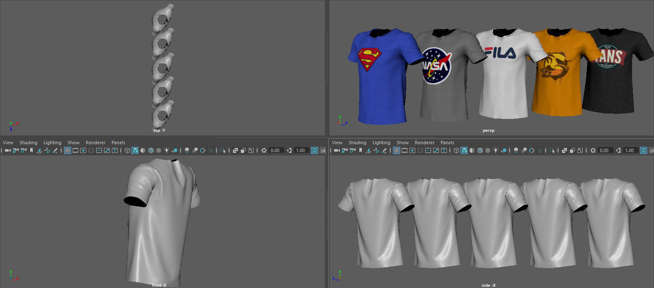Toggle the Grid display in front -Z panel
This screenshot has height=288, width=654.
[67, 150]
